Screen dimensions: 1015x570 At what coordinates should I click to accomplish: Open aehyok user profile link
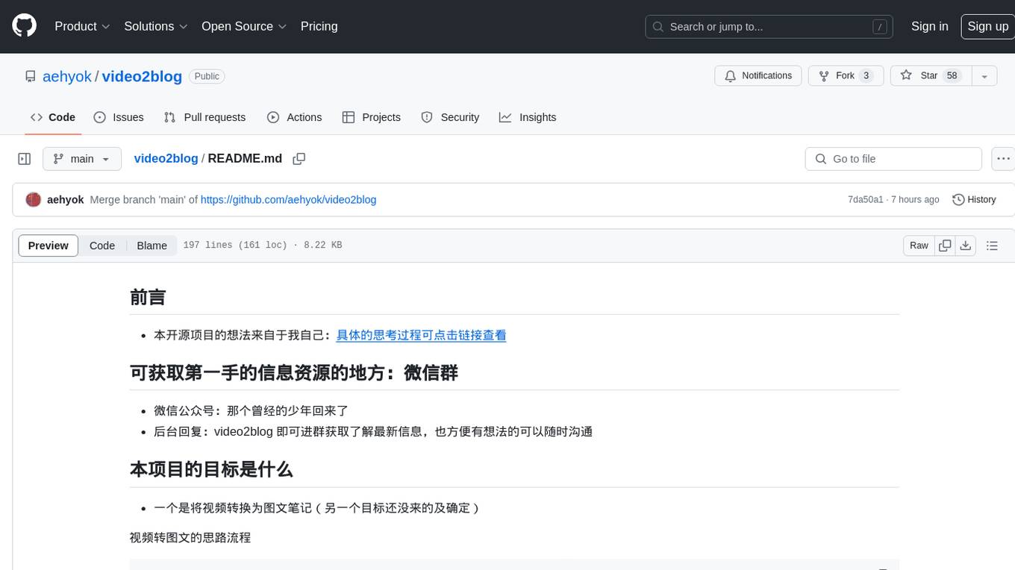pyautogui.click(x=67, y=76)
